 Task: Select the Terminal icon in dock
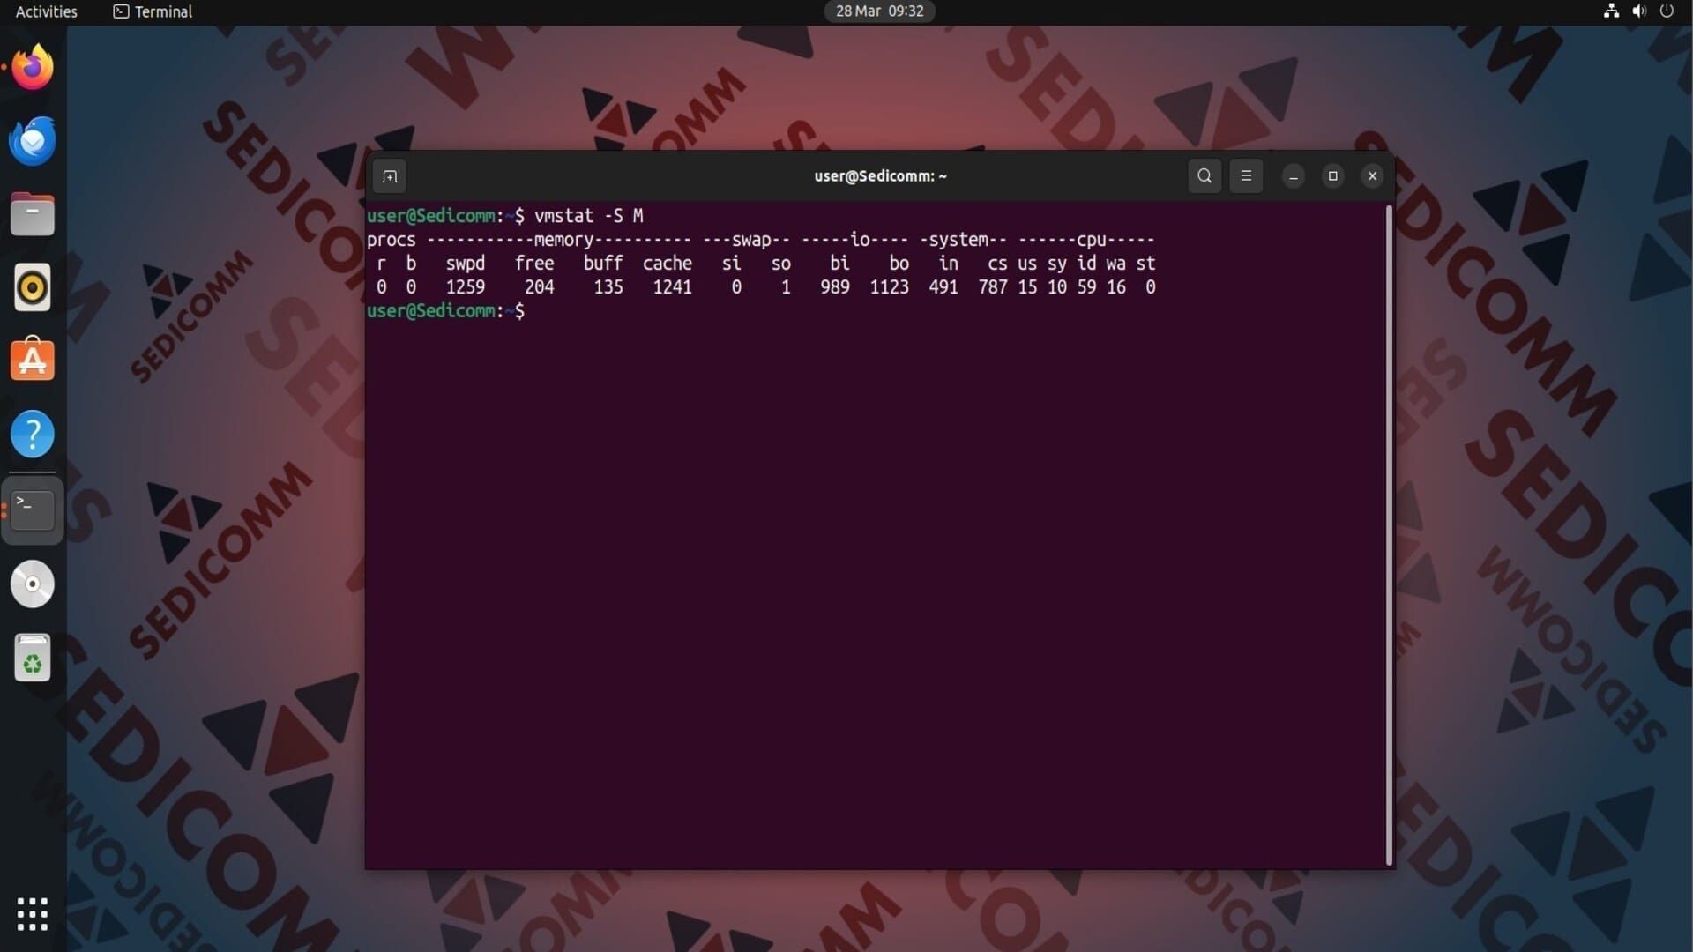(33, 509)
